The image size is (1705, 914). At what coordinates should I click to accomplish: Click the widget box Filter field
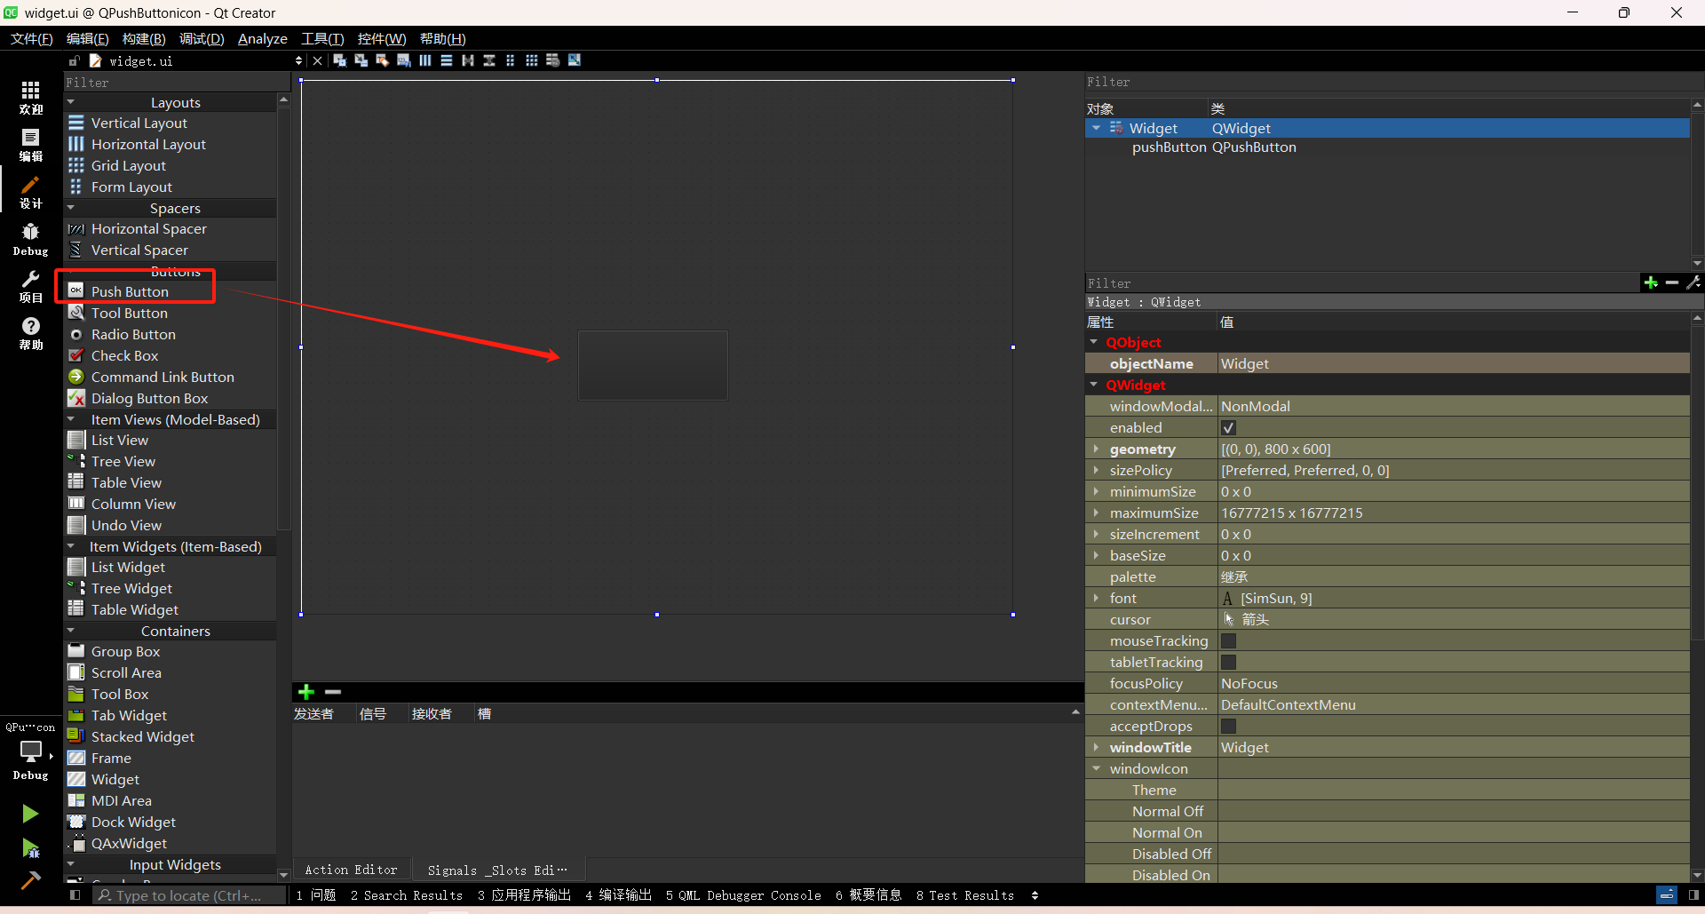177,83
